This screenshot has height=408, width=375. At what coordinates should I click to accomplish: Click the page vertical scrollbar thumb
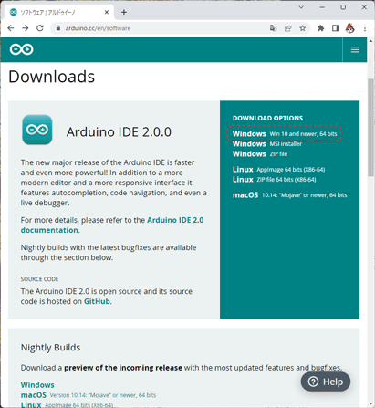(370, 128)
